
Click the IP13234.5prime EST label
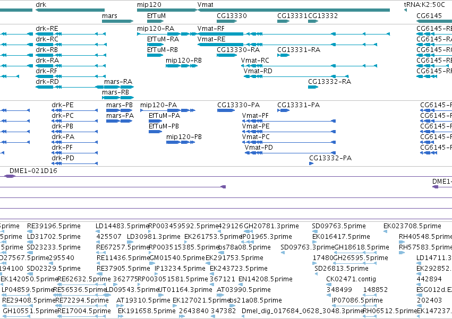point(180,269)
